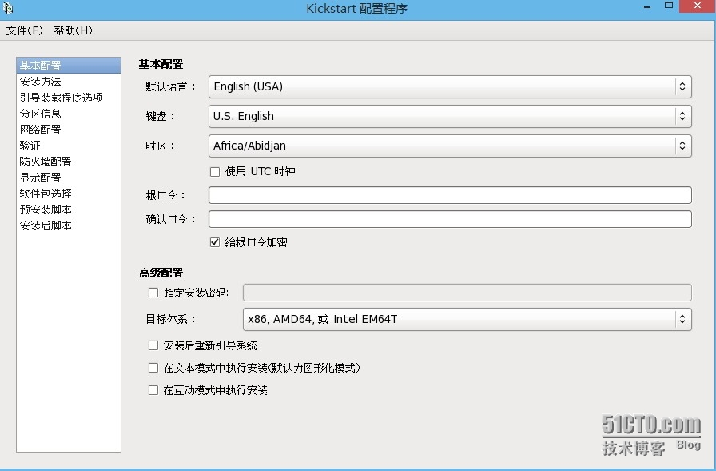Uncheck 给根口令加密 checkbox
The width and height of the screenshot is (716, 471).
215,242
